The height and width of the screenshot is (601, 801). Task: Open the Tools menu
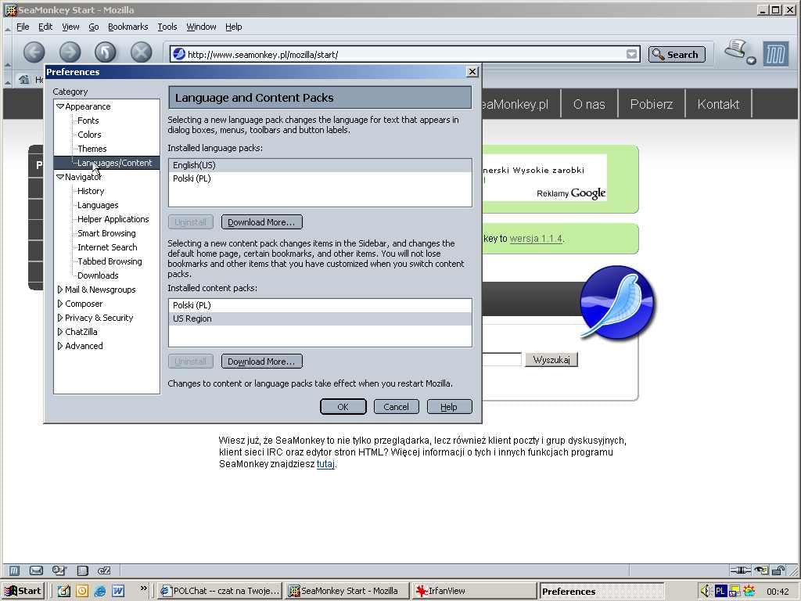point(167,27)
